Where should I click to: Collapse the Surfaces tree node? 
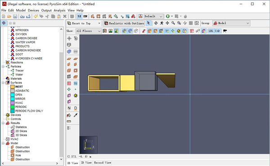[x=3, y=83]
